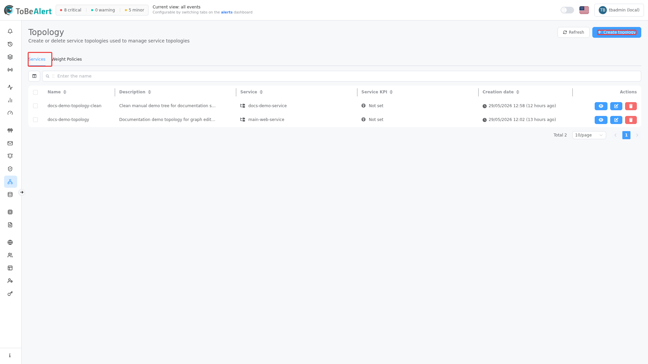This screenshot has height=364, width=648.
Task: Open the history clock icon in sidebar
Action: (10, 44)
